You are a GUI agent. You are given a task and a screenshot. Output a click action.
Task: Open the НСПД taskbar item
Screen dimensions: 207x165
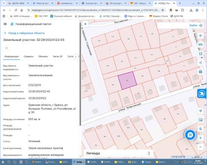pos(79,162)
